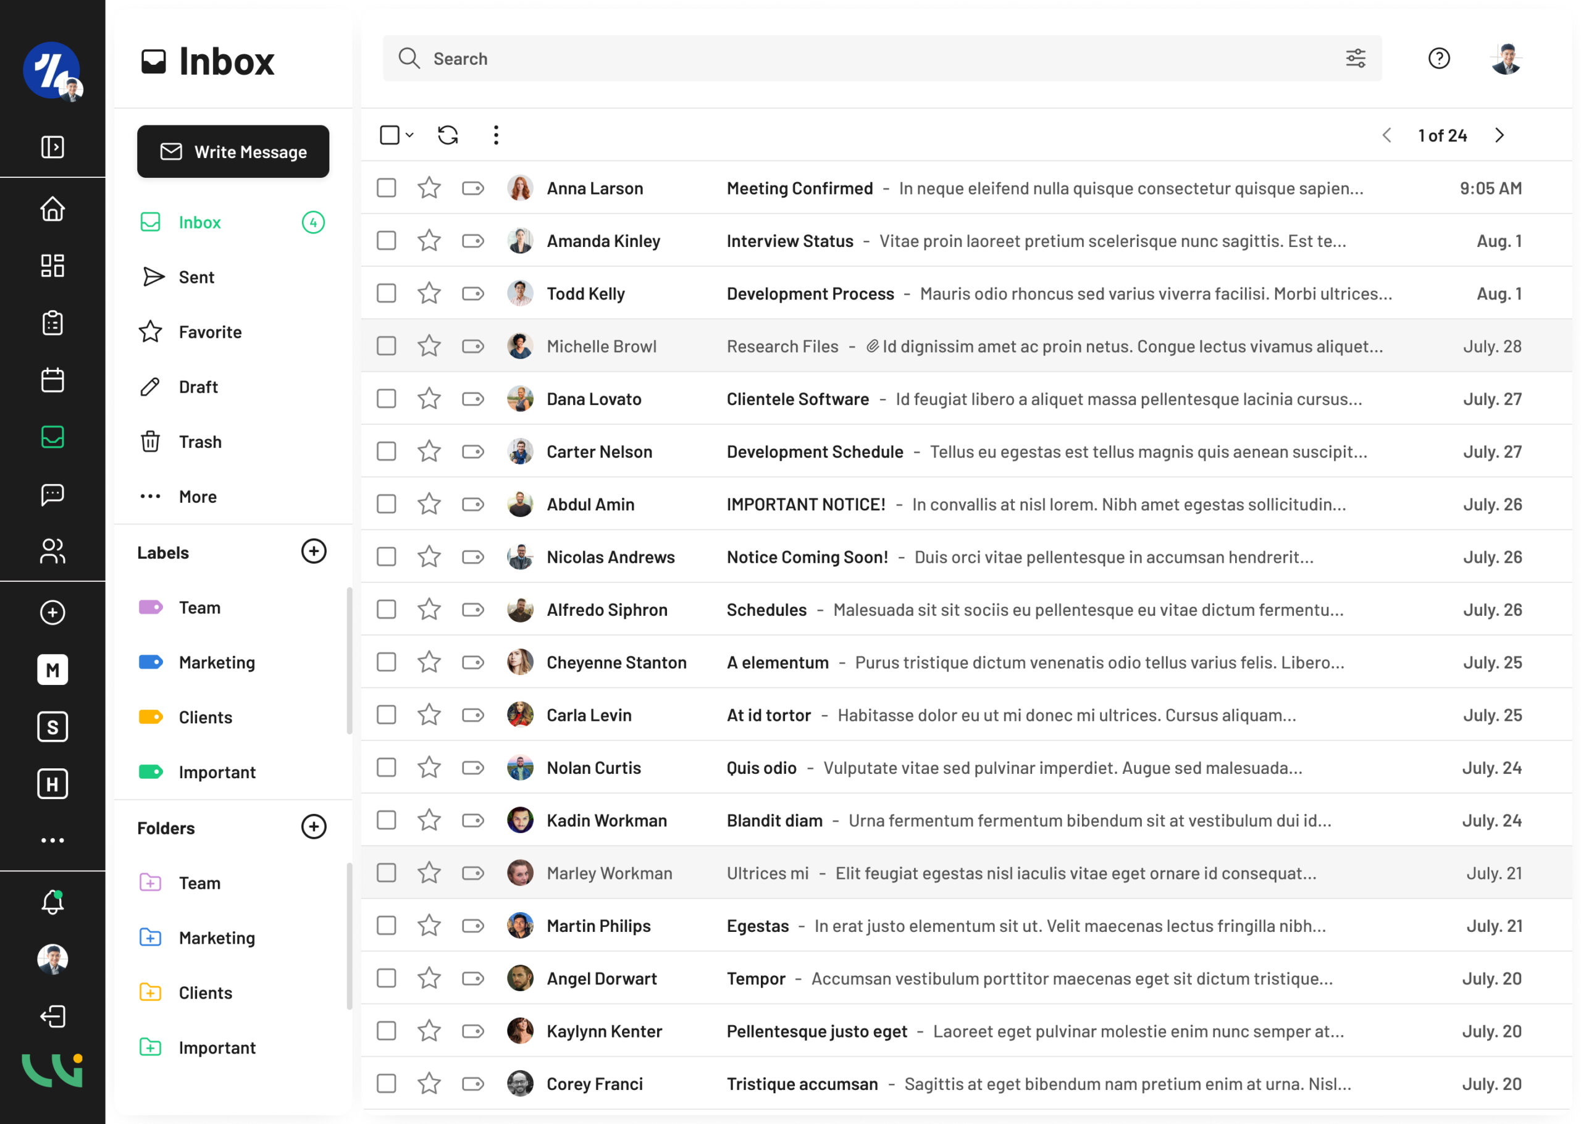The image size is (1581, 1124).
Task: Open the three-dot vertical toolbar menu
Action: tap(495, 135)
